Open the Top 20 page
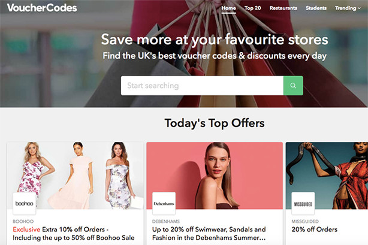Screen dimensions: 368x245 [x=252, y=8]
